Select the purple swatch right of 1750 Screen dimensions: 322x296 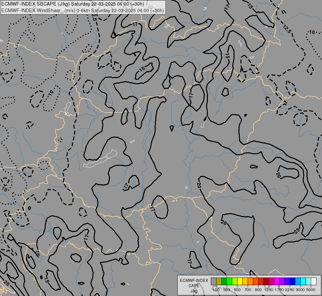tap(282, 282)
